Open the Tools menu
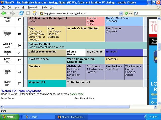Image resolution: width=161 pixels, height=120 pixels. click(44, 7)
